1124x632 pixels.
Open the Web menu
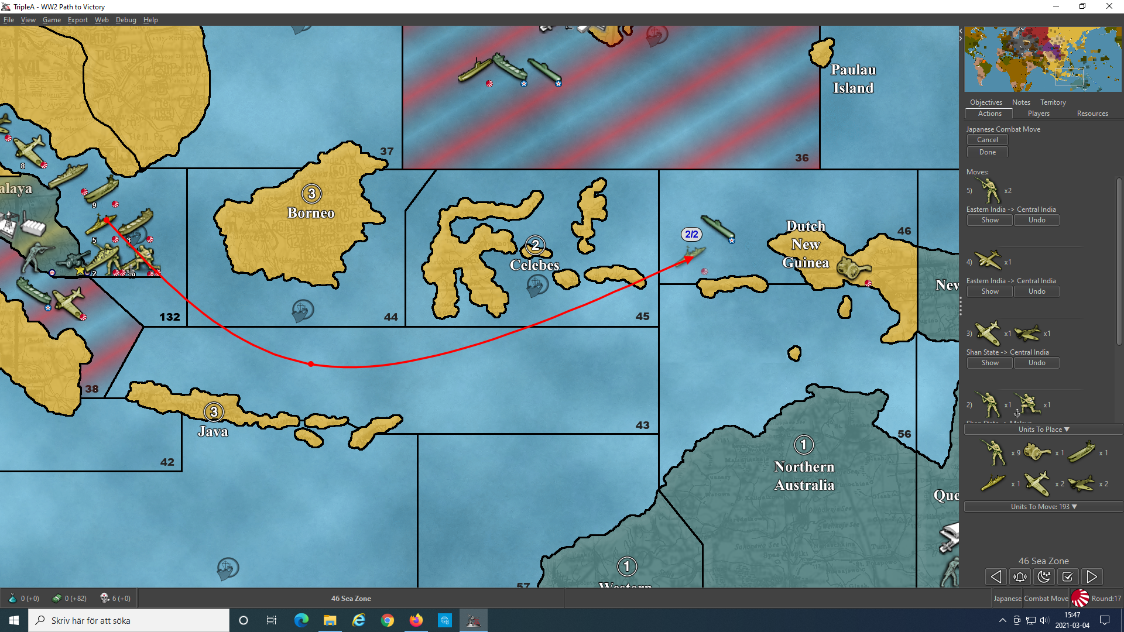[102, 19]
